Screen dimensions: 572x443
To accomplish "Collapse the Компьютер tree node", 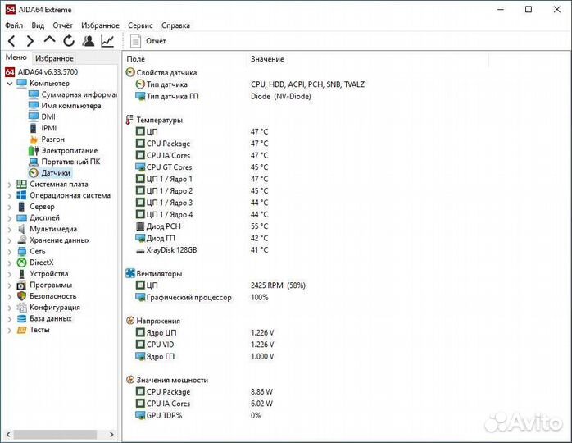I will [10, 84].
